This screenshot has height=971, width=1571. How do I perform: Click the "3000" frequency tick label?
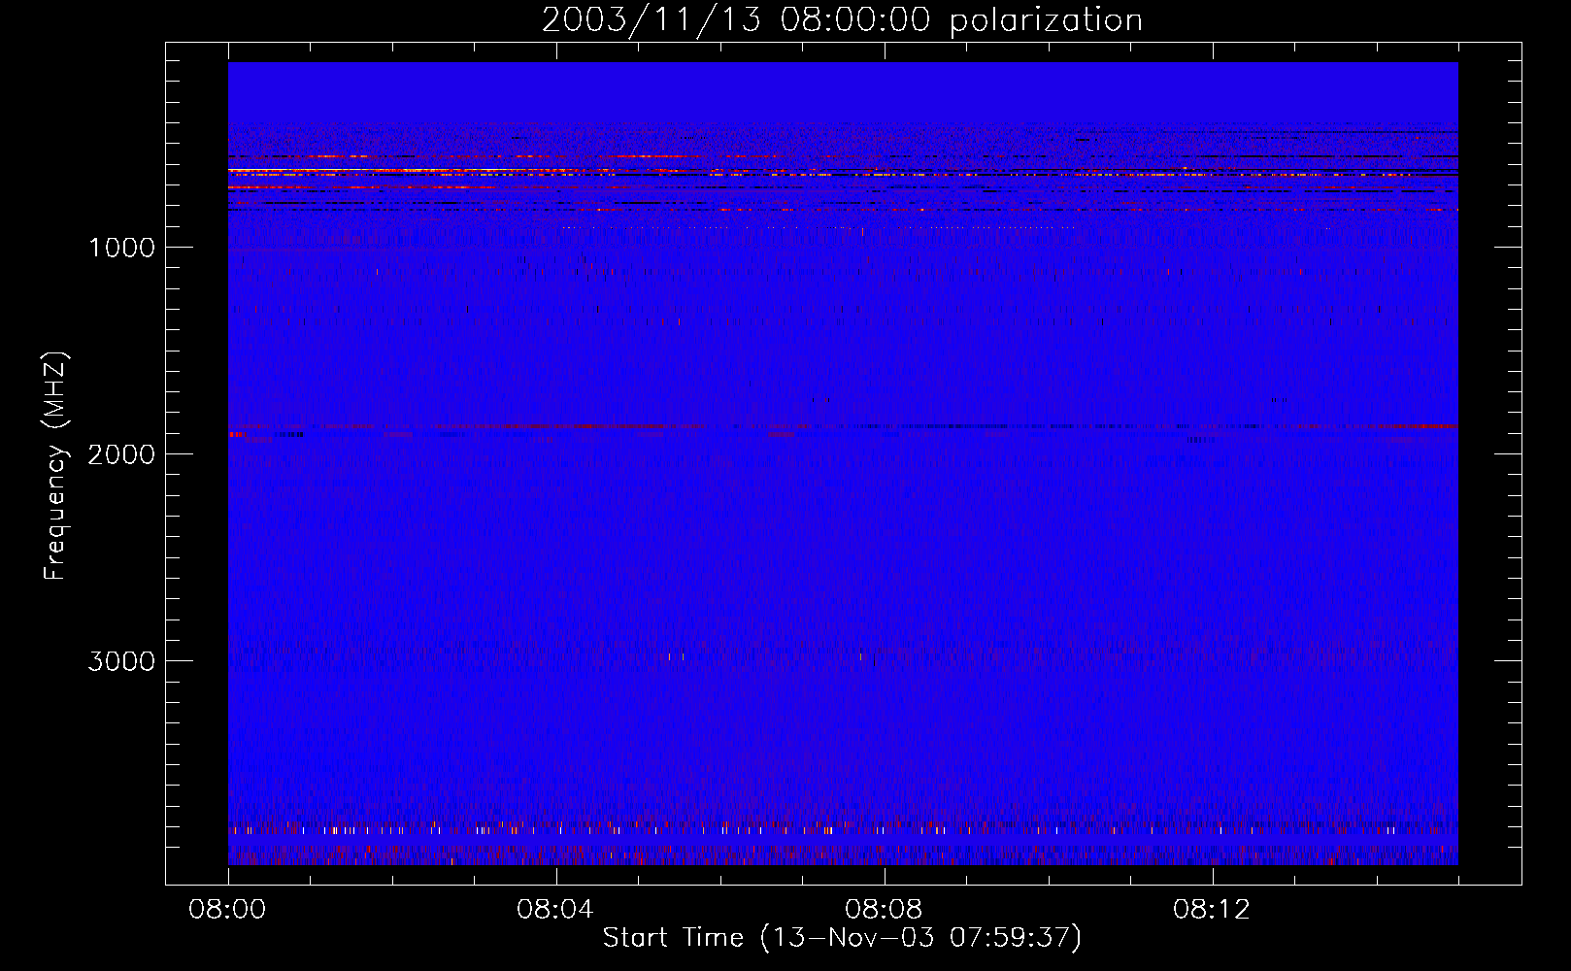[121, 661]
